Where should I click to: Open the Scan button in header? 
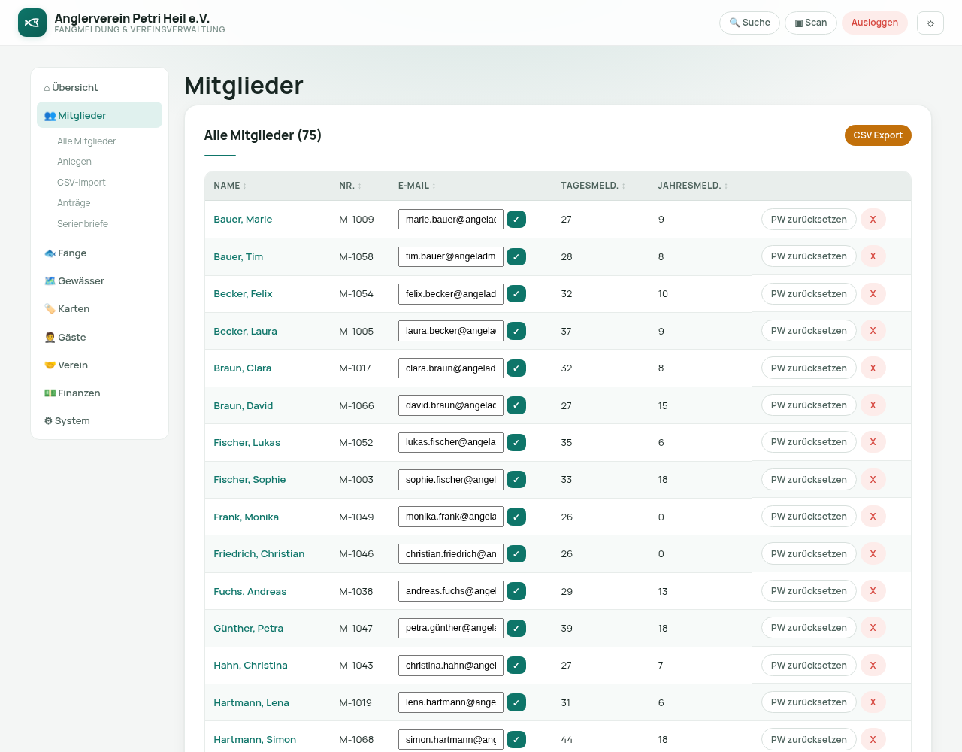(x=811, y=23)
